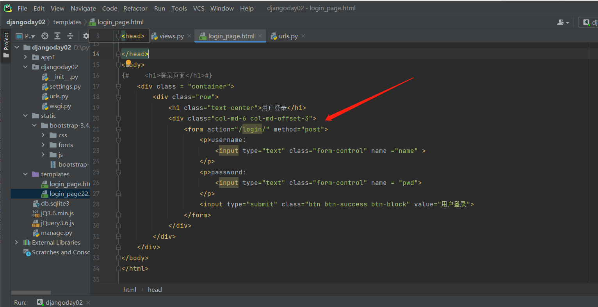Open the Window menu
This screenshot has height=307, width=598.
(222, 8)
